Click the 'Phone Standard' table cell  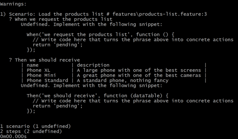[47, 81]
